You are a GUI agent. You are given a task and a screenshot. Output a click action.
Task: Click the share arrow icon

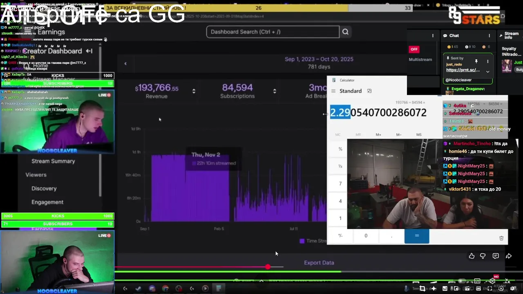coord(509,256)
